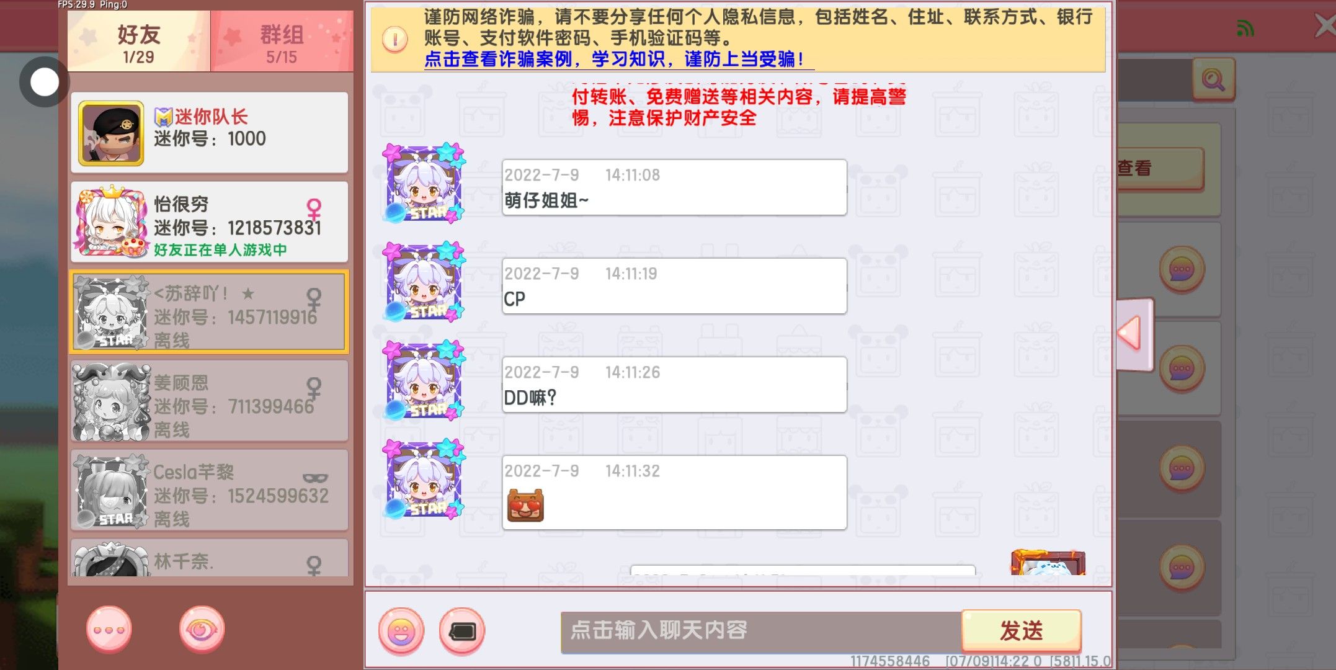Tap the white record circle button
The height and width of the screenshot is (670, 1336).
click(44, 82)
